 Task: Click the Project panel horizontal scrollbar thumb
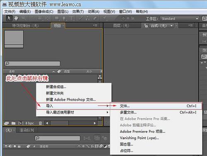tap(60, 123)
